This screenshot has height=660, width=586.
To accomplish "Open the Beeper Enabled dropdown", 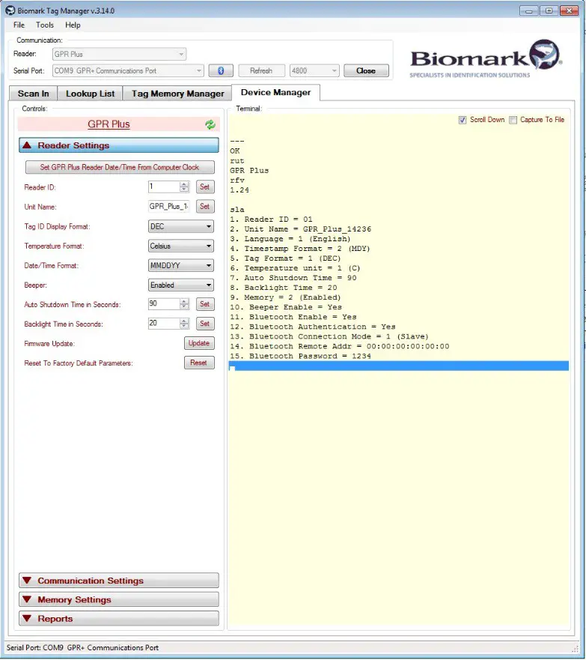I will (181, 285).
